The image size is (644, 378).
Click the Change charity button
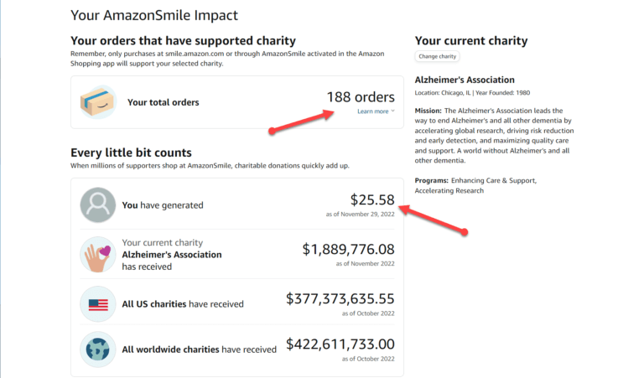coord(437,56)
